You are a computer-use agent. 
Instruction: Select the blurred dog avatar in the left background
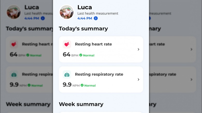click(13, 12)
